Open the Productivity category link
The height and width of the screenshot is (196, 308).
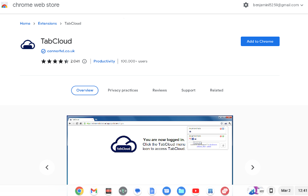[x=104, y=61]
